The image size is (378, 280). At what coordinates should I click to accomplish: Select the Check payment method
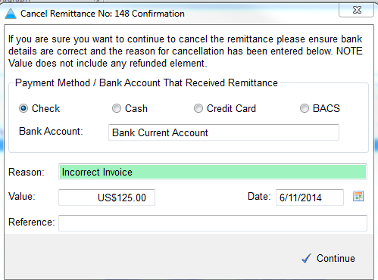(23, 108)
